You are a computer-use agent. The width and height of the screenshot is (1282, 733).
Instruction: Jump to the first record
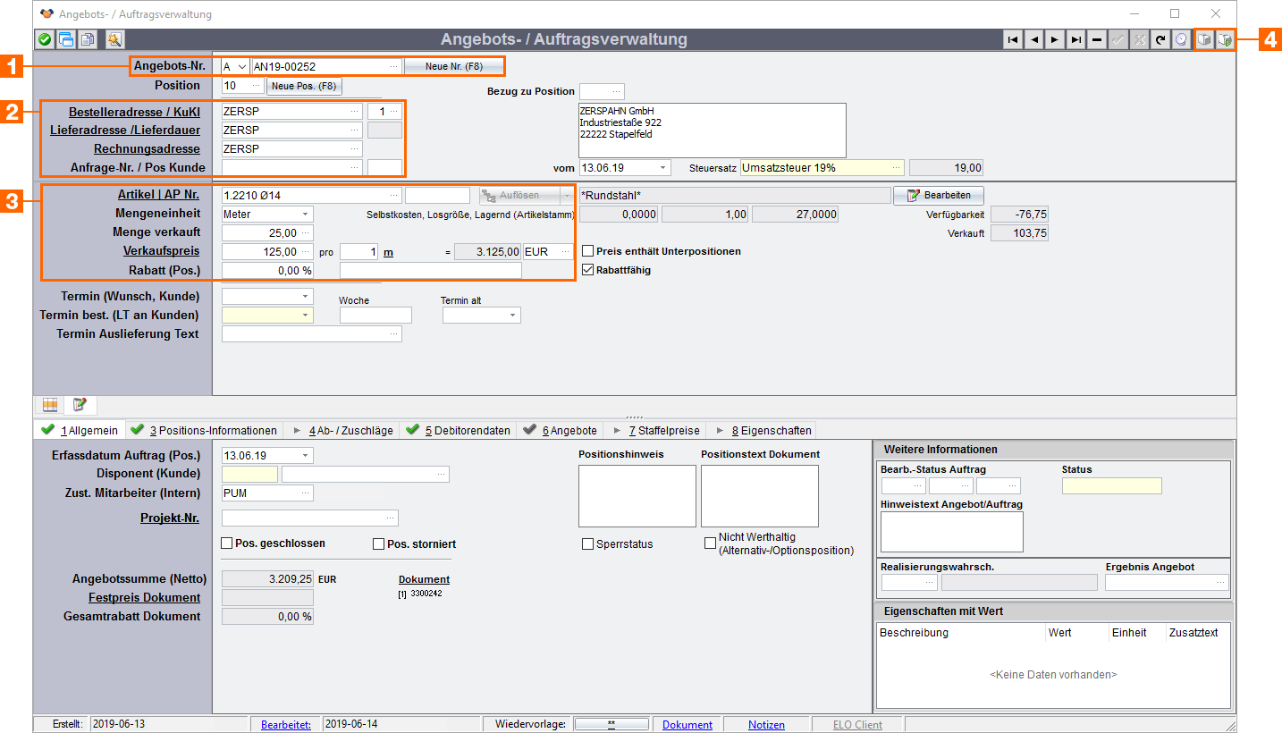1013,40
